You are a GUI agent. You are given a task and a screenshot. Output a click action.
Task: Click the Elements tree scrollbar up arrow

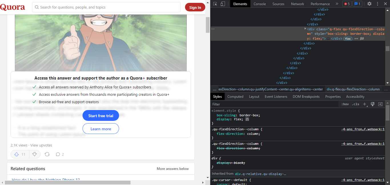(387, 9)
